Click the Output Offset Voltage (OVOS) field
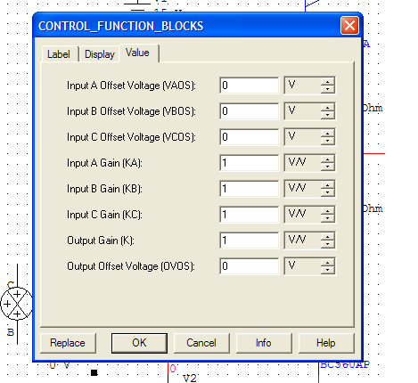The width and height of the screenshot is (418, 383). point(250,266)
